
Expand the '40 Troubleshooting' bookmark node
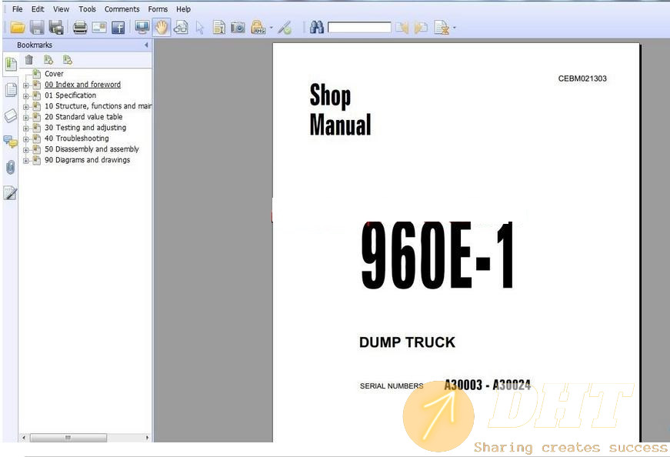click(x=26, y=139)
